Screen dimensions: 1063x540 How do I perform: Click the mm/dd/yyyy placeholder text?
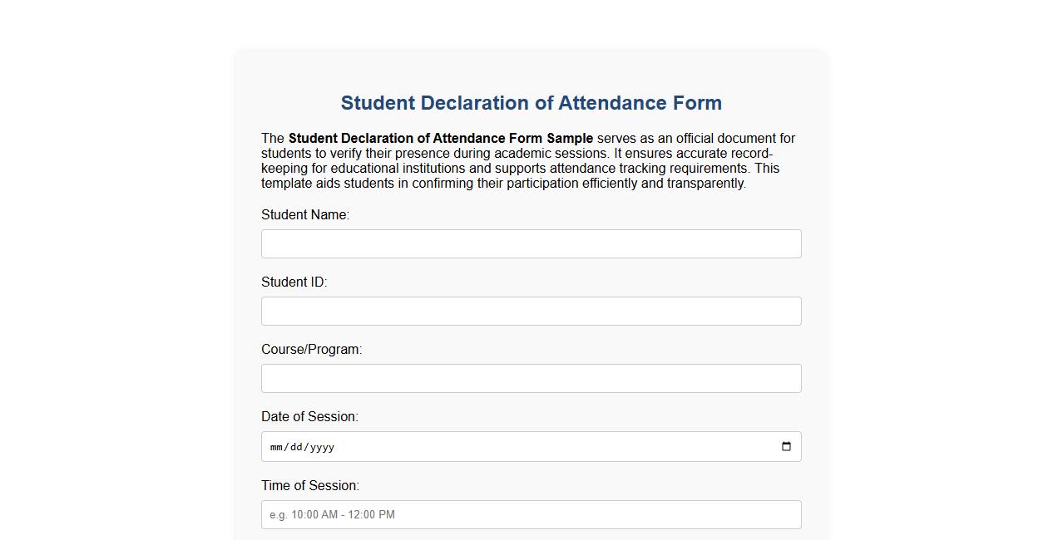coord(301,446)
